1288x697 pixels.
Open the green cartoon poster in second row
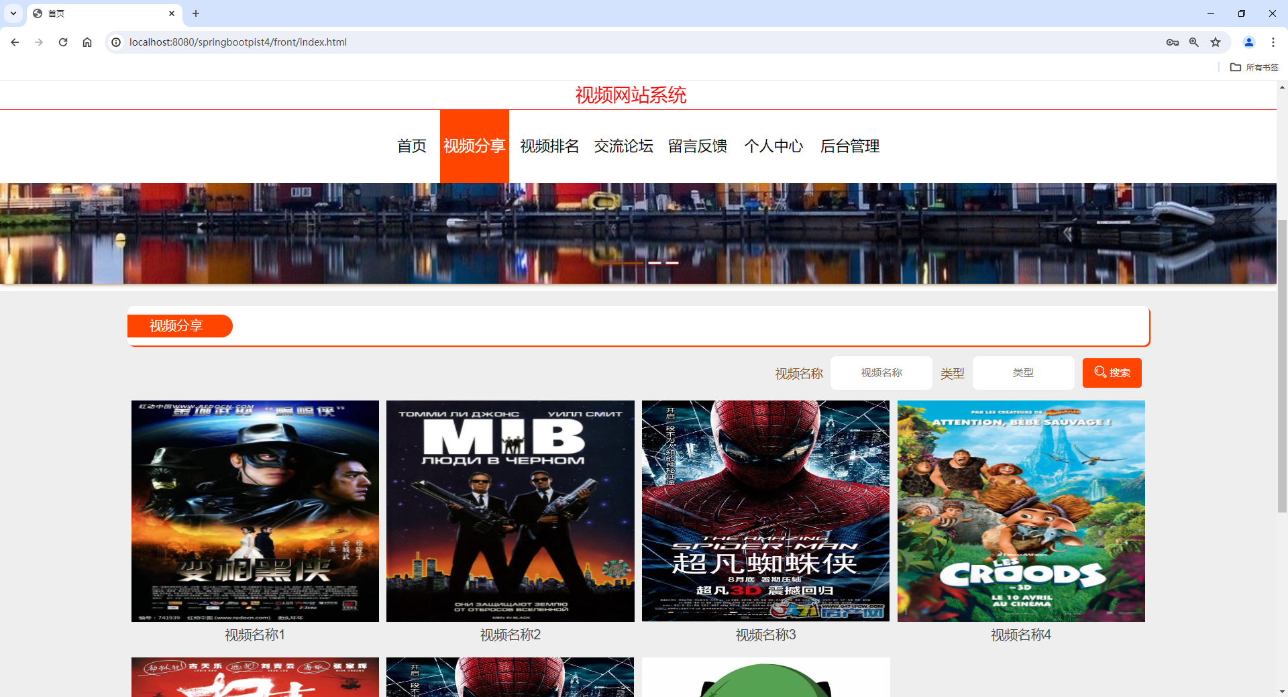[765, 677]
